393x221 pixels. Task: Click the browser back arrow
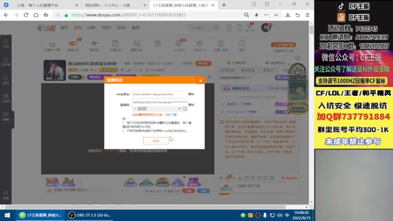(6, 15)
